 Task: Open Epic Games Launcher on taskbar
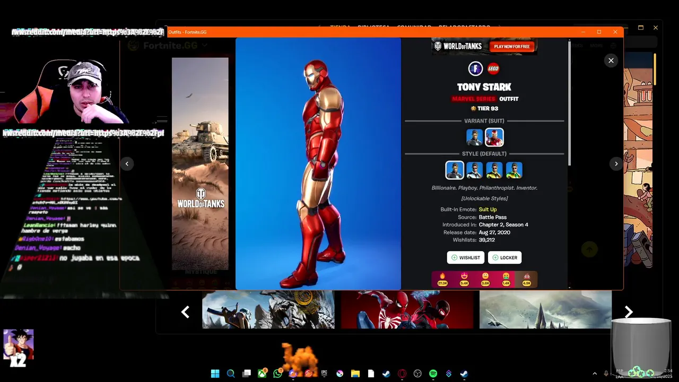tap(324, 374)
